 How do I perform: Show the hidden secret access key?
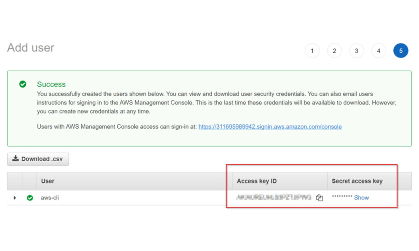361,198
